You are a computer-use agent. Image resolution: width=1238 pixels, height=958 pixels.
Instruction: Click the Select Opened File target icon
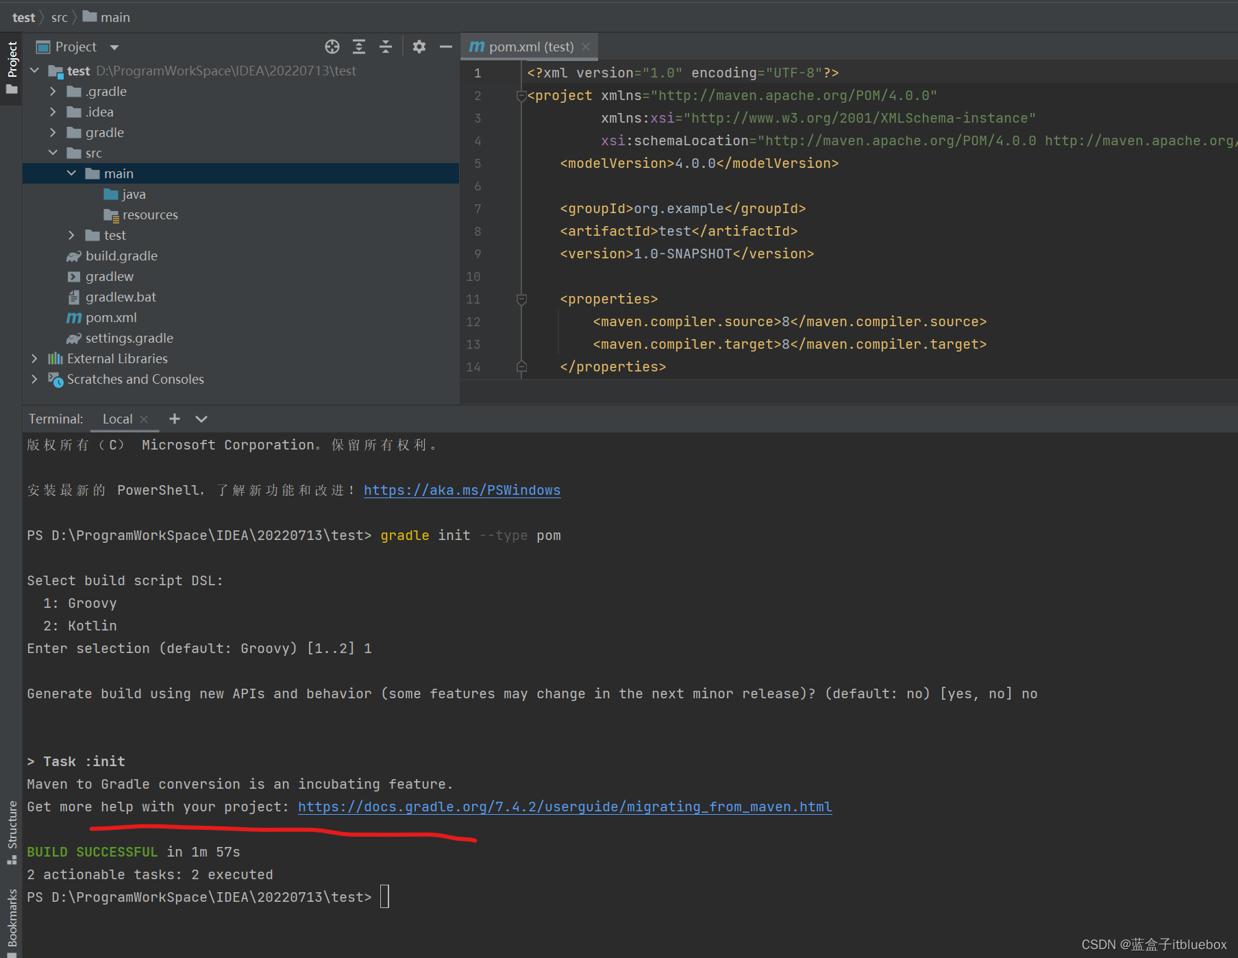point(332,47)
